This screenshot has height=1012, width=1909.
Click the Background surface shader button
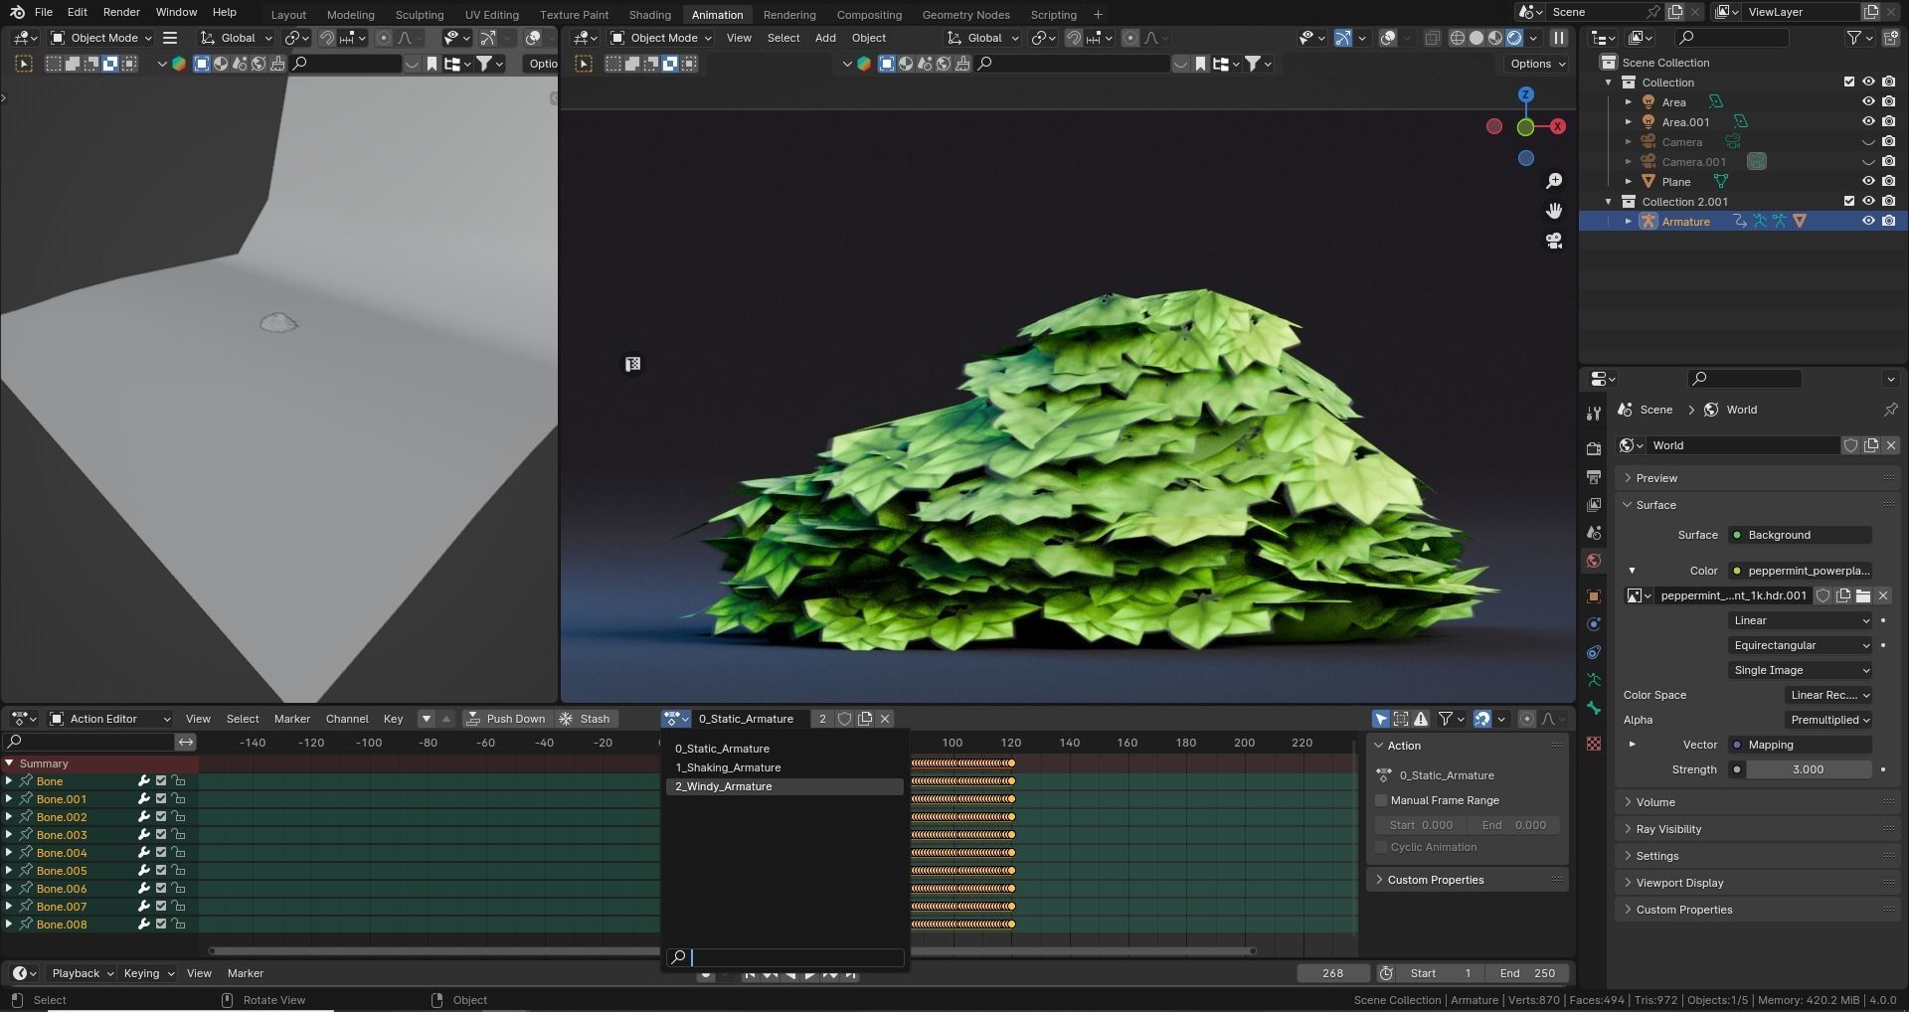1800,535
